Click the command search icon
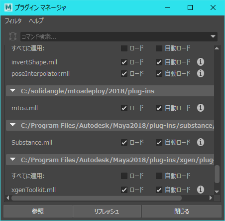Screen dimensions: 225x221 point(13,36)
